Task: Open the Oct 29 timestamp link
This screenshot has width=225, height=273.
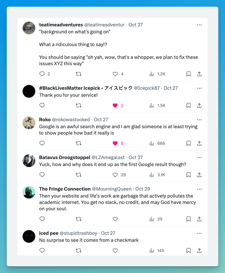Action: click(143, 189)
